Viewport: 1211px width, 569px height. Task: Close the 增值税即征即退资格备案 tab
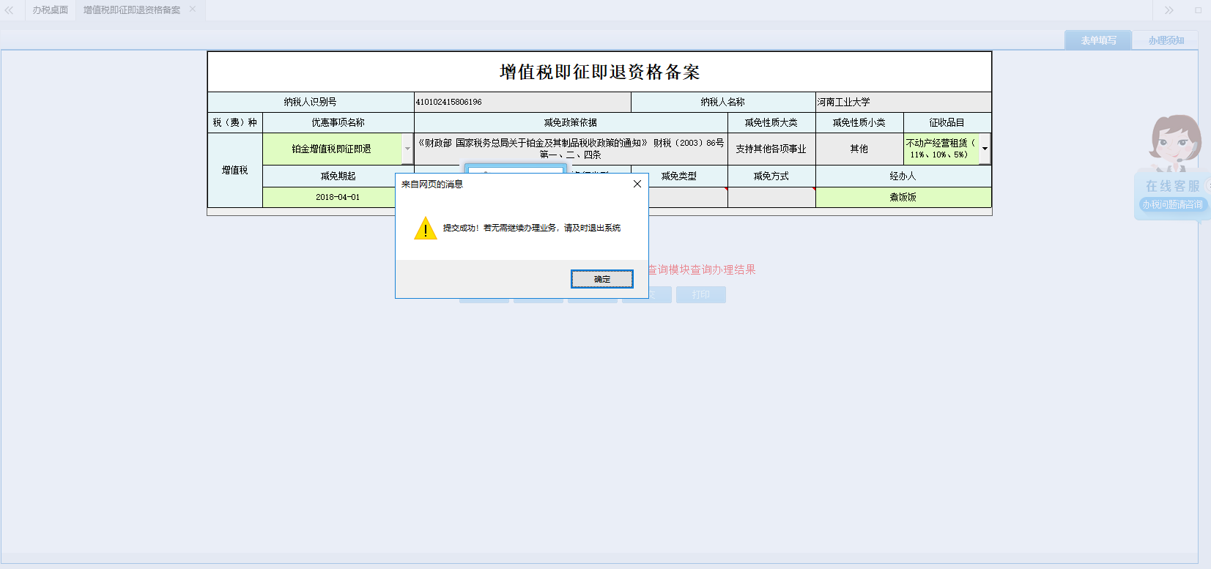(193, 10)
